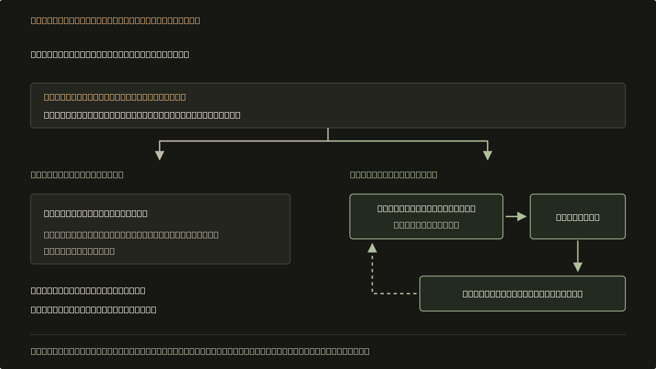Click the first white line below the left card
This screenshot has height=369, width=656.
click(88, 290)
